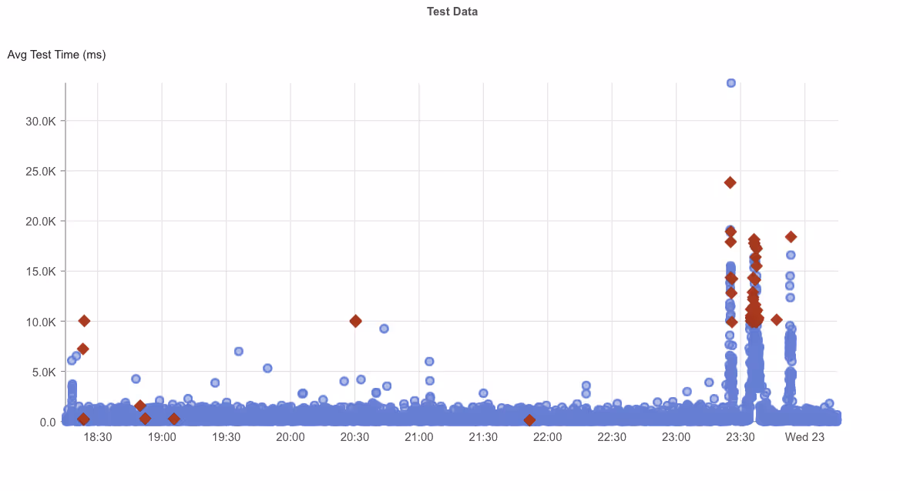Select the blue point near 5.3K before 20:00
Image resolution: width=900 pixels, height=491 pixels.
point(267,368)
